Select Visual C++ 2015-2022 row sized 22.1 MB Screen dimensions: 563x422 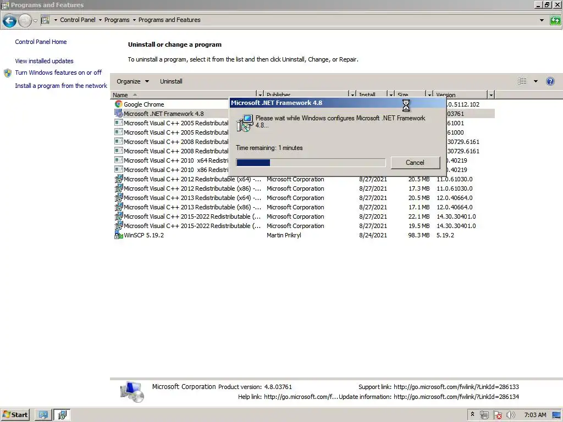pos(303,216)
